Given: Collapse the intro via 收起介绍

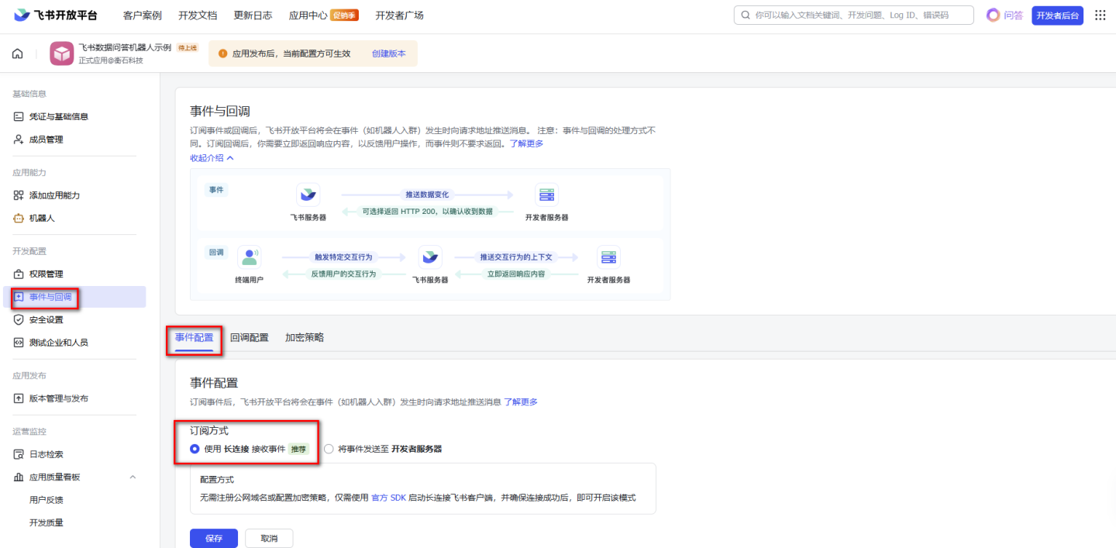Looking at the screenshot, I should (207, 157).
